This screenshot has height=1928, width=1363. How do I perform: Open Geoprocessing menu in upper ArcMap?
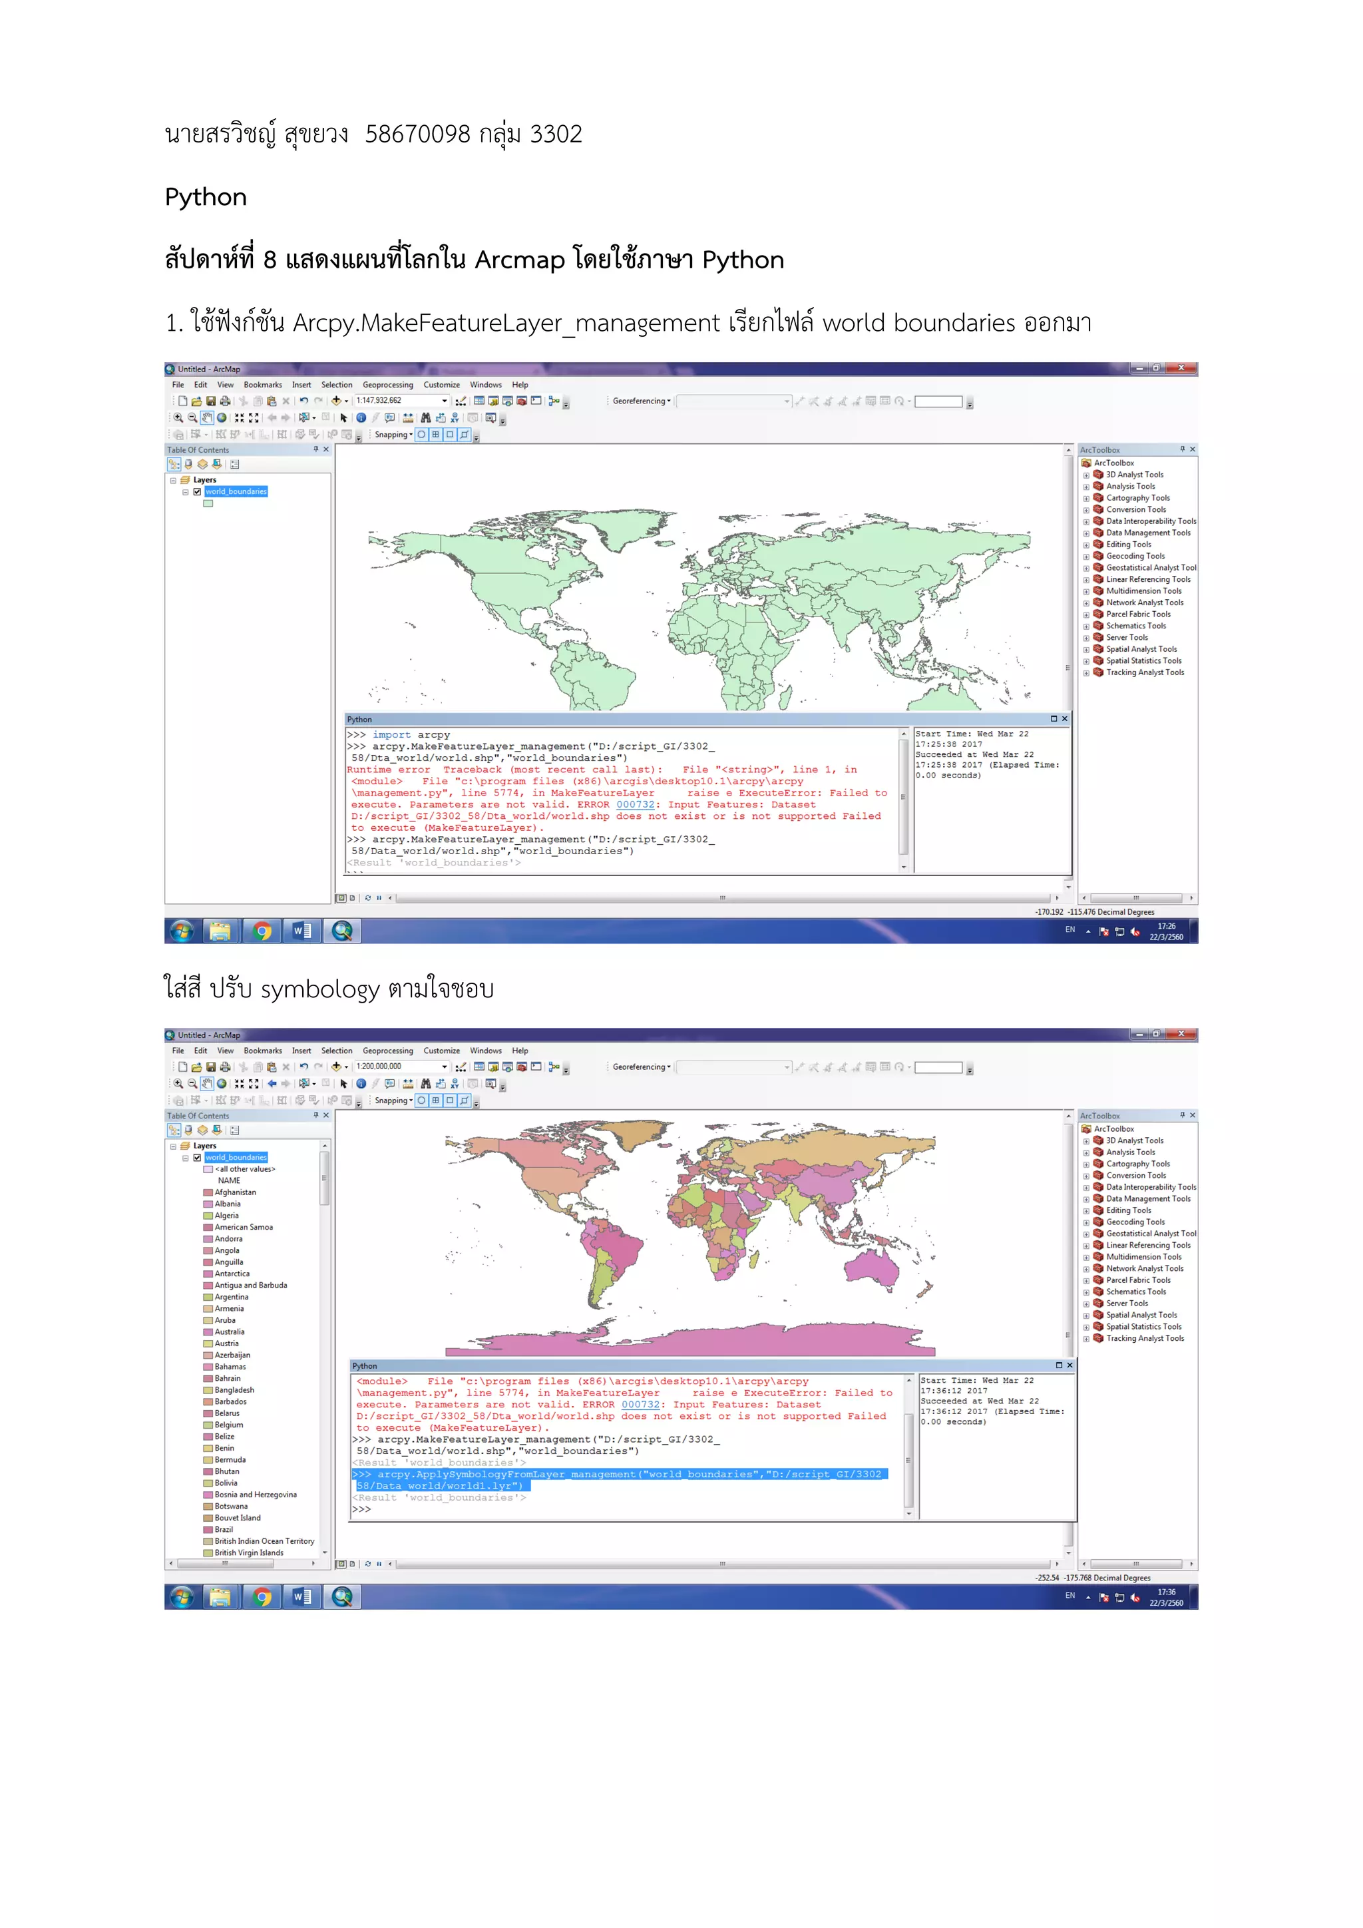tap(388, 385)
